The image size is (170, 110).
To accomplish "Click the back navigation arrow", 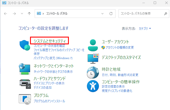I will 6,14.
